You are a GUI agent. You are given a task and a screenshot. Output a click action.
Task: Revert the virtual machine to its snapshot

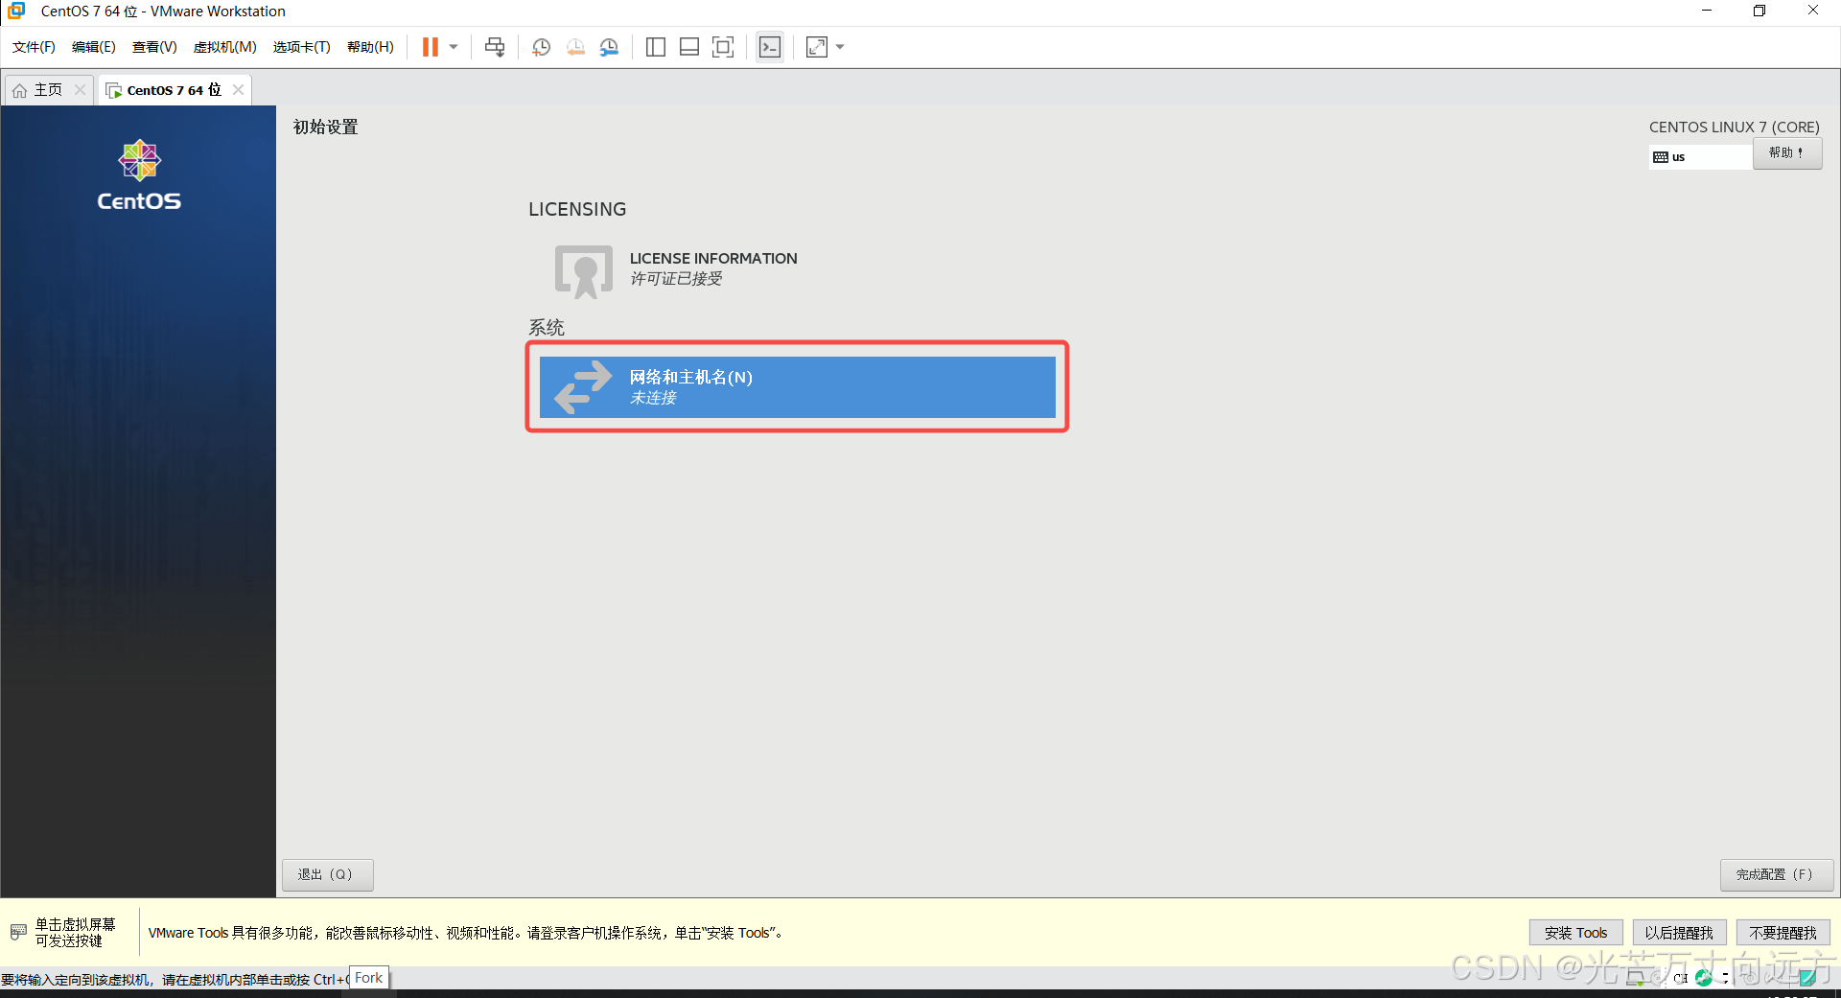pyautogui.click(x=575, y=47)
